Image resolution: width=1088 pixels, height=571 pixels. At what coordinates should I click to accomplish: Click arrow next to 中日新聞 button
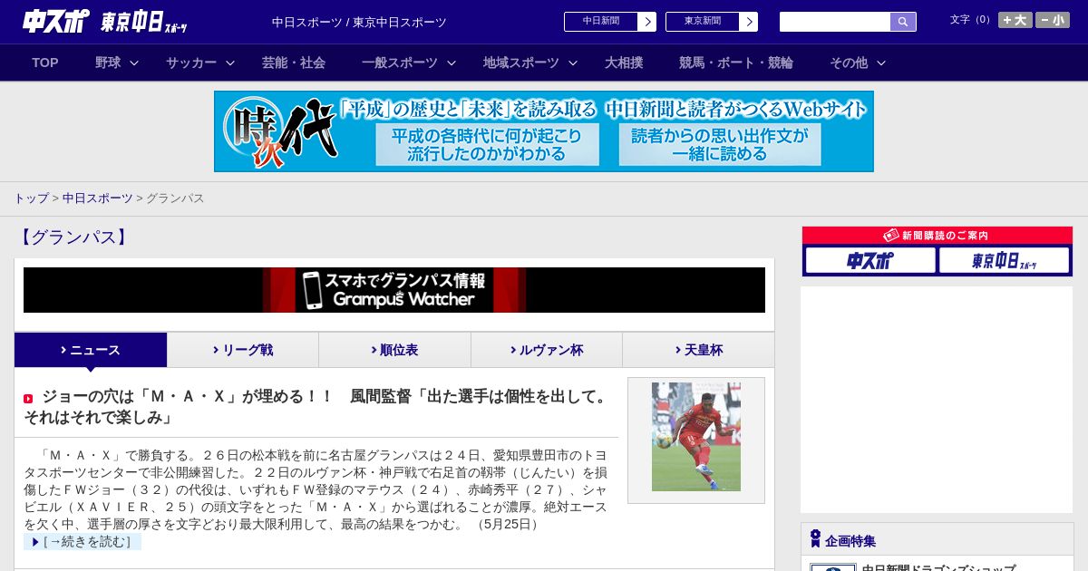647,22
